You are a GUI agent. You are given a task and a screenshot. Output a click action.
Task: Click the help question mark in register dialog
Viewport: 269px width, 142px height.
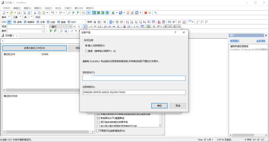(x=175, y=32)
